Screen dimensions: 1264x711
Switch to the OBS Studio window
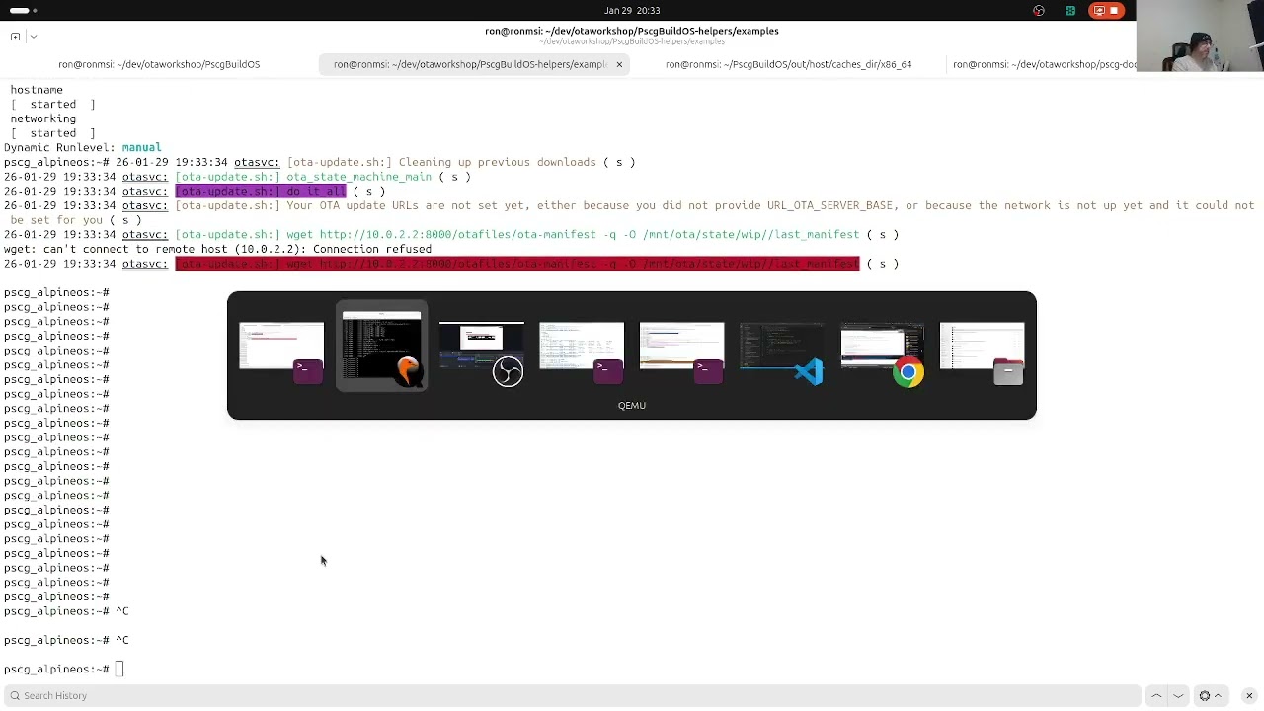[482, 348]
